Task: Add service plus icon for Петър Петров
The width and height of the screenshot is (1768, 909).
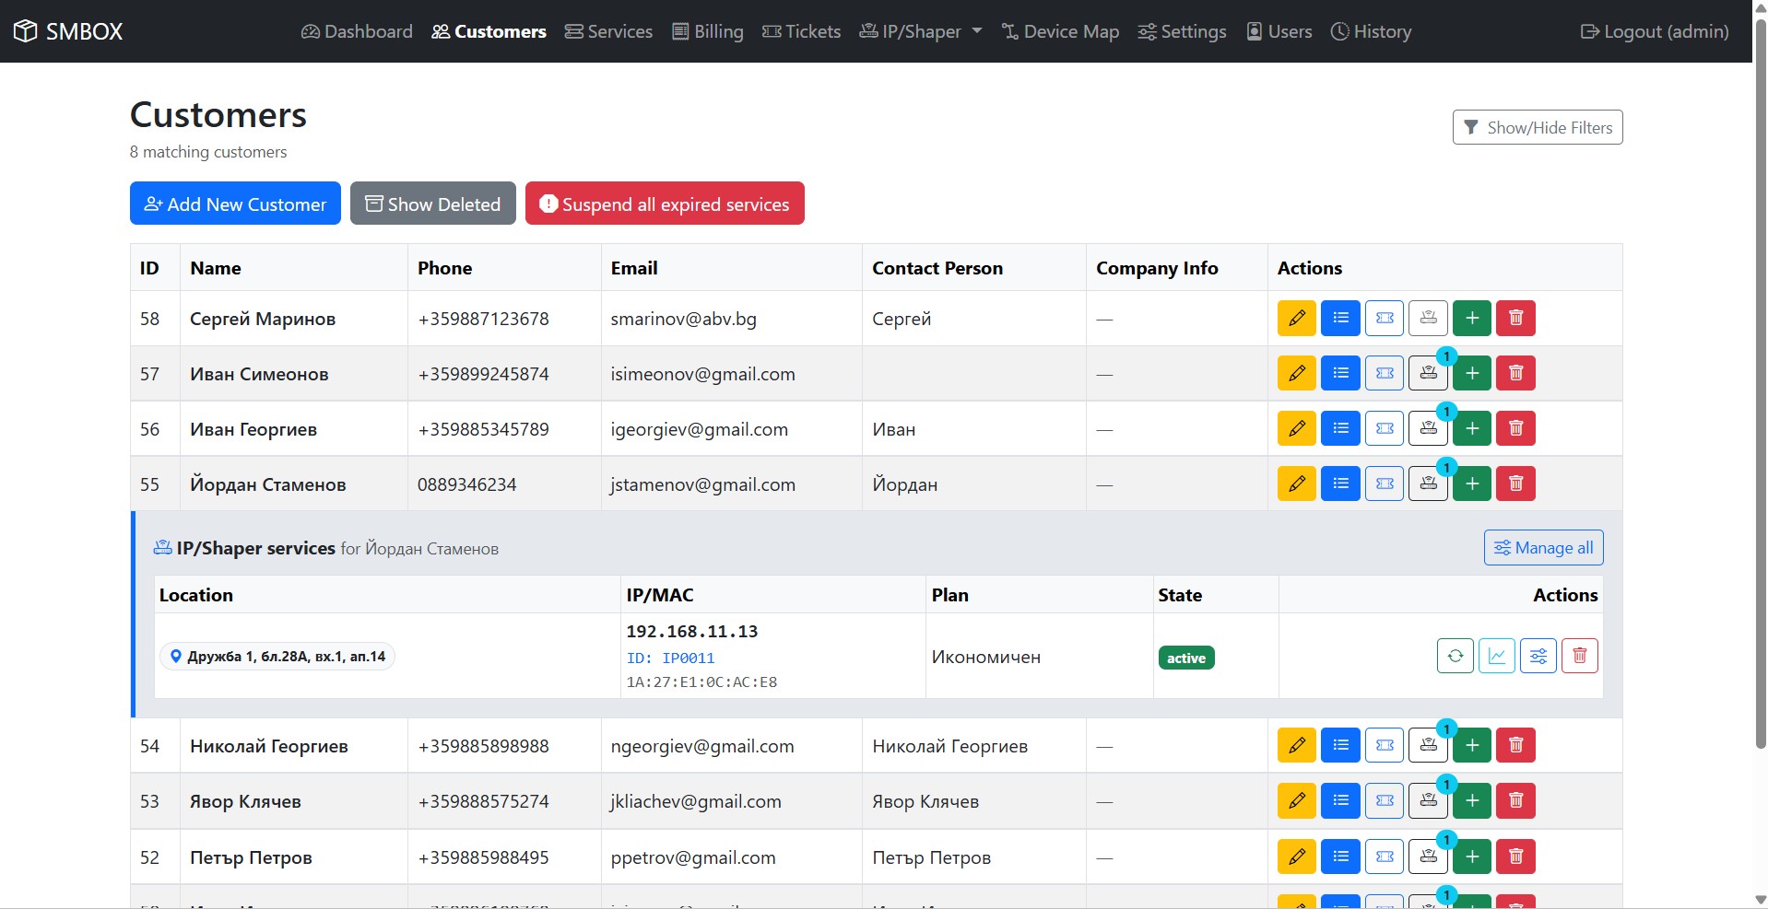Action: click(x=1471, y=857)
